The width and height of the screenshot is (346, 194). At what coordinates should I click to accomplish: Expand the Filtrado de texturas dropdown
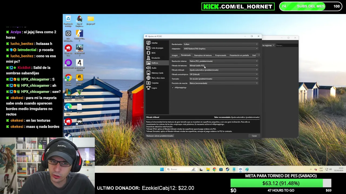[224, 65]
